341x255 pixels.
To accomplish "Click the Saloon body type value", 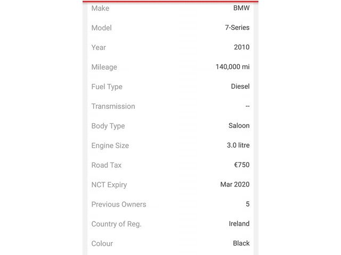I will [x=239, y=125].
